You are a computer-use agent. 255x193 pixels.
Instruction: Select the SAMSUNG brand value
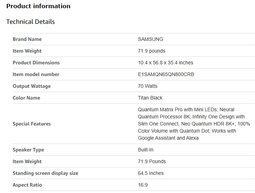pos(150,39)
